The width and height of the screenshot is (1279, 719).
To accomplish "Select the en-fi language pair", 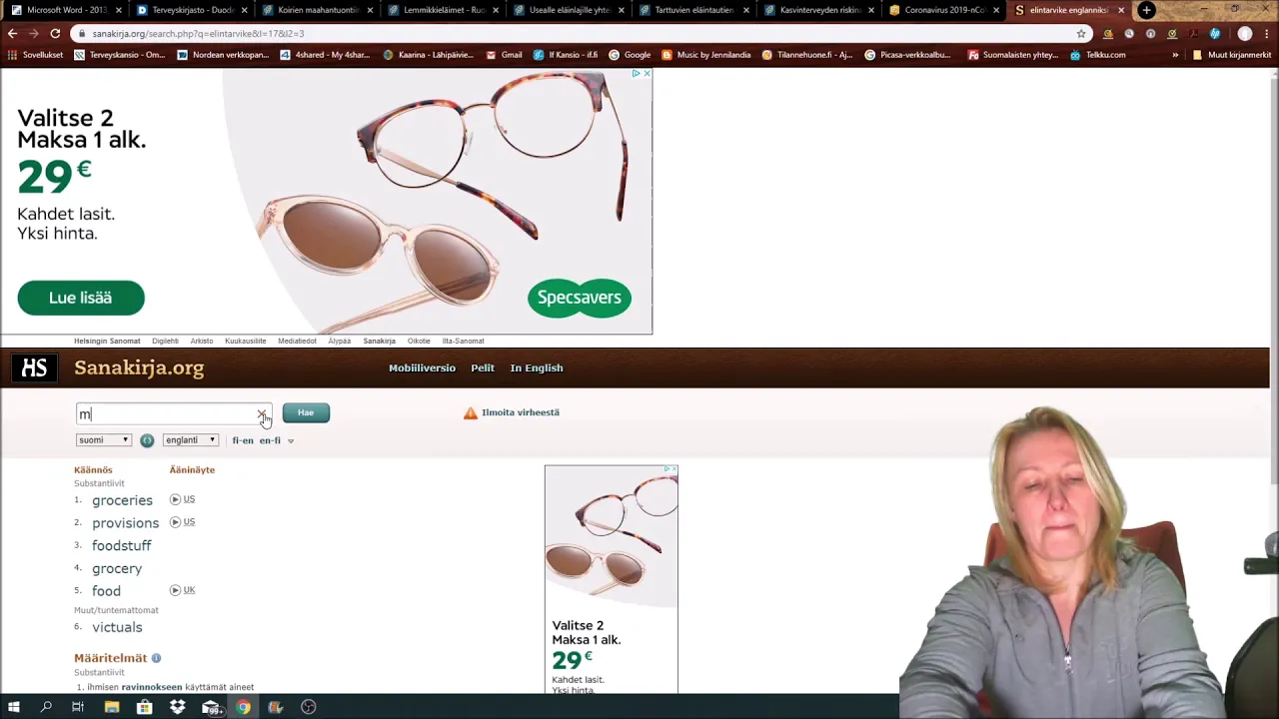I will (x=270, y=440).
